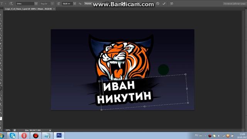Click the network icon in system tray
247x139 pixels.
[223, 136]
